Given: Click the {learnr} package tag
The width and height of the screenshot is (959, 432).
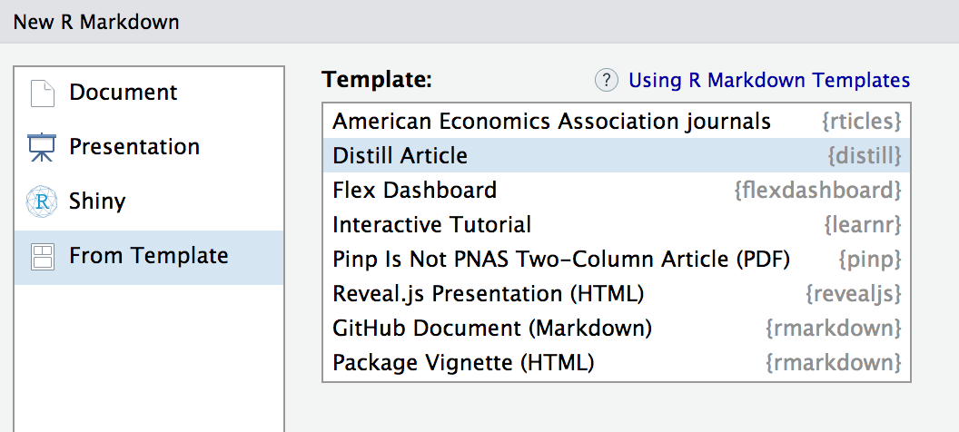Looking at the screenshot, I should [862, 225].
